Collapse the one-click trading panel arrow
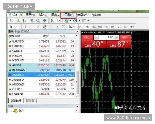Screen dimensions: 155x124 pyautogui.click(x=82, y=32)
